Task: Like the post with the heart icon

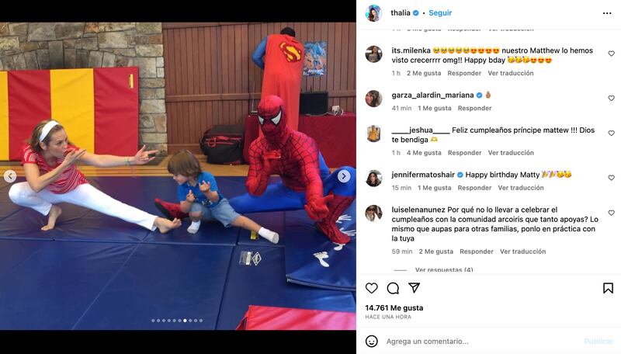Action: coord(372,288)
